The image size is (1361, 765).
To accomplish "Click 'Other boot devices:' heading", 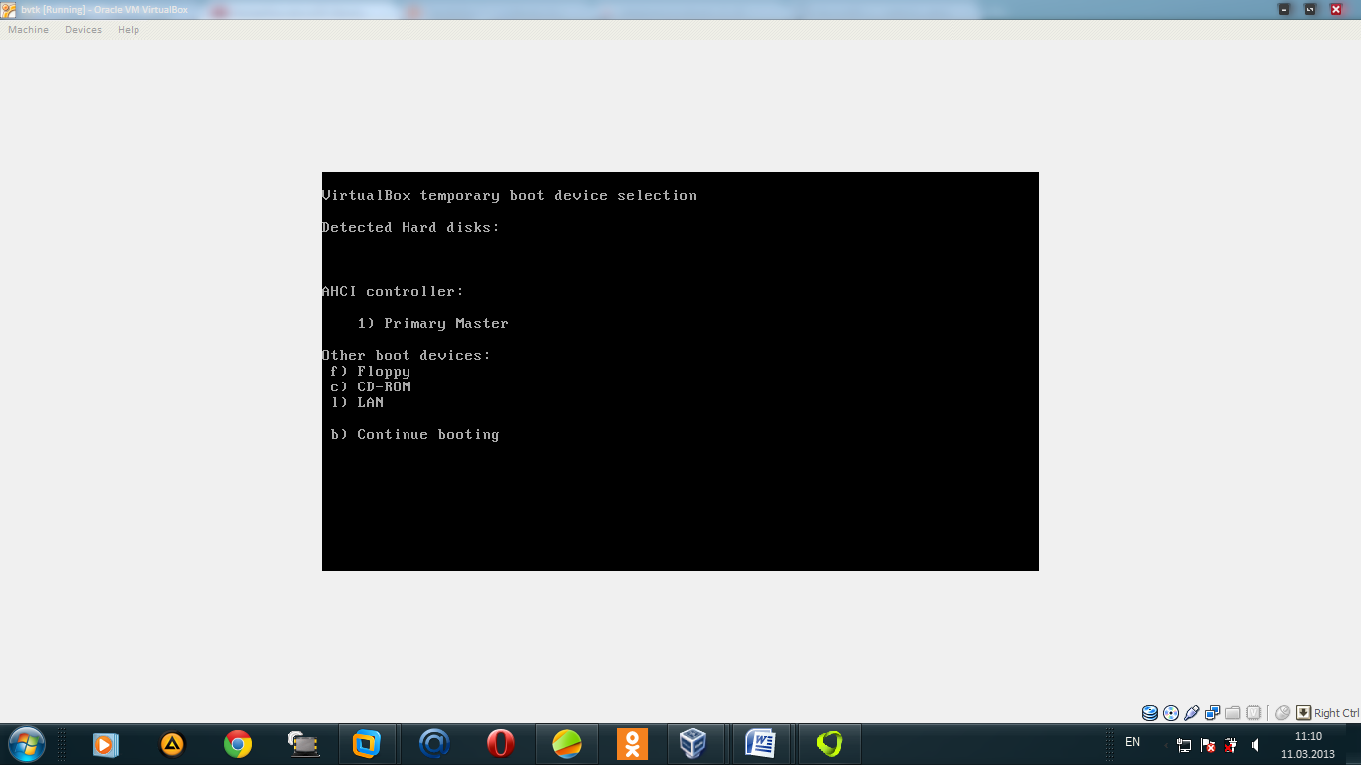I will pyautogui.click(x=407, y=355).
